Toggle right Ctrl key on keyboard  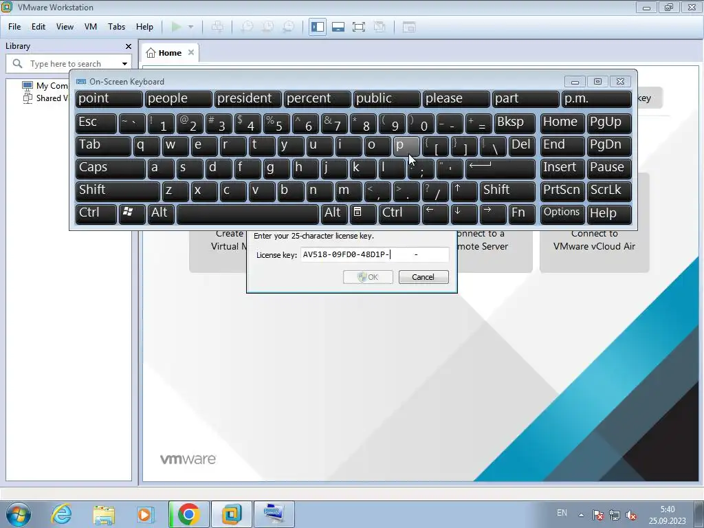pos(399,213)
